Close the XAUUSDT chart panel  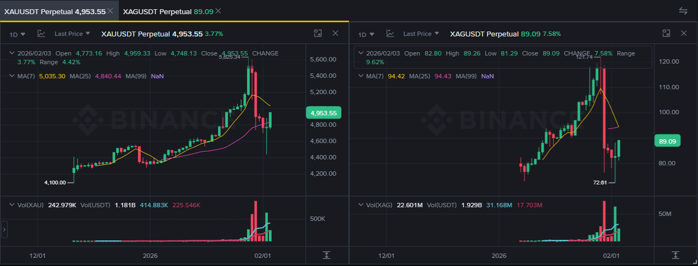335,34
